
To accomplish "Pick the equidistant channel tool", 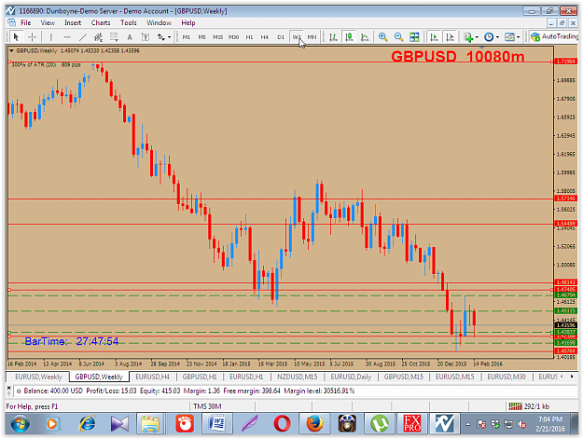I will point(98,36).
